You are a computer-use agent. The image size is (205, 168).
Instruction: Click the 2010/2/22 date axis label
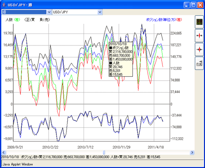pyautogui.click(x=50, y=147)
